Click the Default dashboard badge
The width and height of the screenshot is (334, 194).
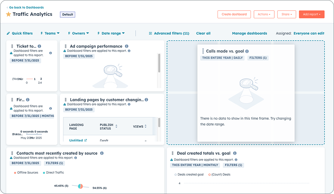click(x=68, y=15)
